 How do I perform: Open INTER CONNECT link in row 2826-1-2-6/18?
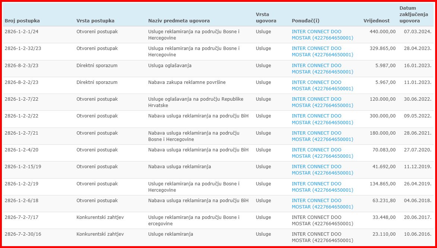(323, 204)
